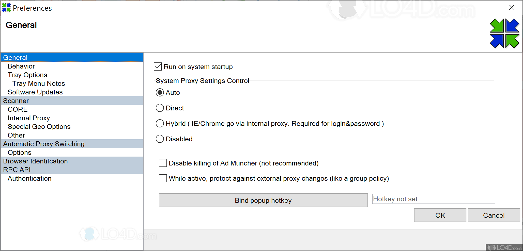
Task: Open Software Updates settings
Action: [35, 92]
